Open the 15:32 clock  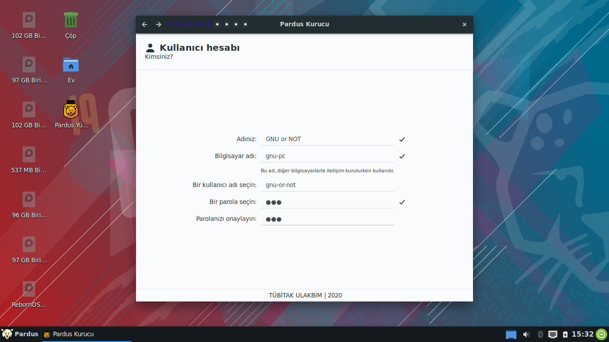583,334
